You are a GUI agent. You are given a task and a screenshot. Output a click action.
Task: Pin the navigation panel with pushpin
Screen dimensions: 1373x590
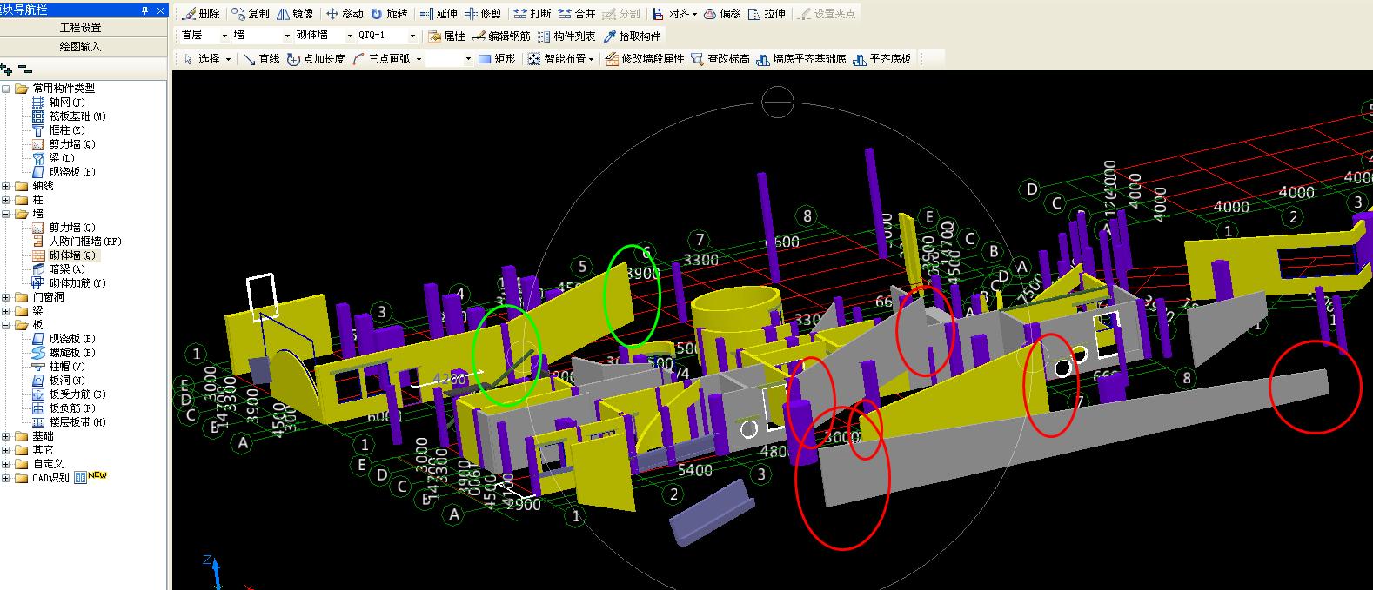pyautogui.click(x=144, y=10)
